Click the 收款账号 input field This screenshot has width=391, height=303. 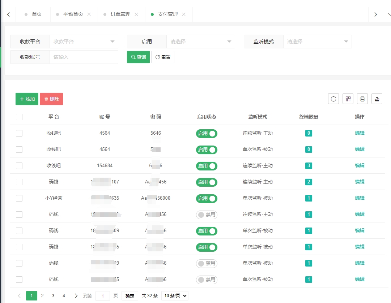(x=84, y=57)
